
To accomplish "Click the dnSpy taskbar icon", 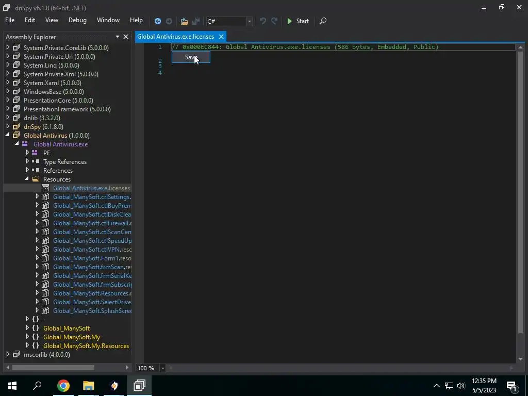I will [x=139, y=386].
